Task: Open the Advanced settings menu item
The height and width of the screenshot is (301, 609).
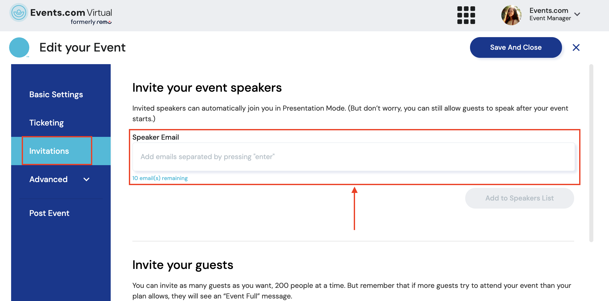Action: pyautogui.click(x=49, y=179)
